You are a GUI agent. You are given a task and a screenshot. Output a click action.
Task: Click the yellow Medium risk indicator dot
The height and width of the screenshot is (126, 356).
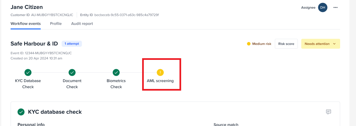[x=249, y=44]
